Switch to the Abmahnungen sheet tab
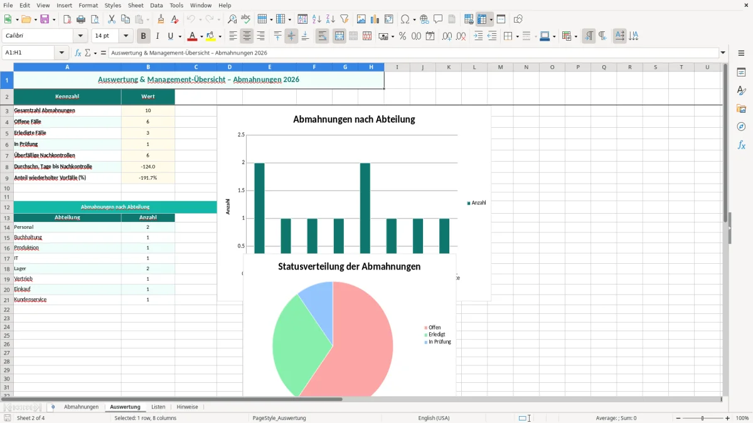Screen dimensions: 753x423 [x=81, y=407]
